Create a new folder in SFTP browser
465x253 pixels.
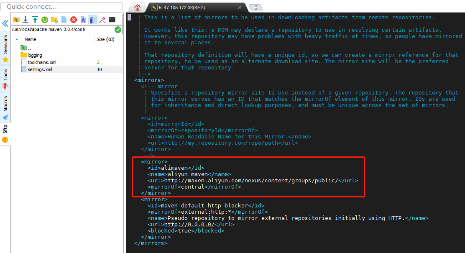(54, 20)
